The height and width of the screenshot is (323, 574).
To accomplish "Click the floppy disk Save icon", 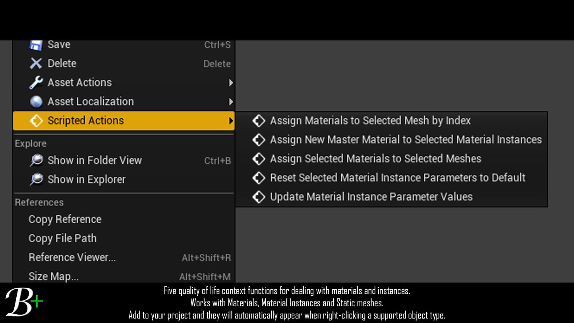I will (36, 45).
